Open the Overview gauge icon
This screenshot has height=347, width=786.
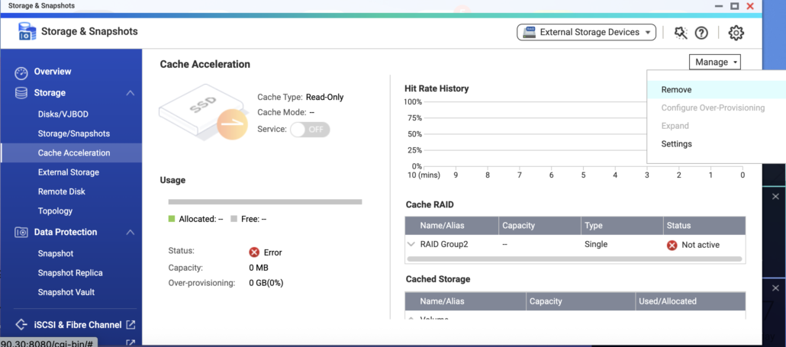(21, 72)
